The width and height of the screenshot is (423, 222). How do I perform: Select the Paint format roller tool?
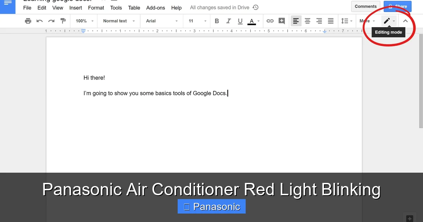(x=63, y=21)
